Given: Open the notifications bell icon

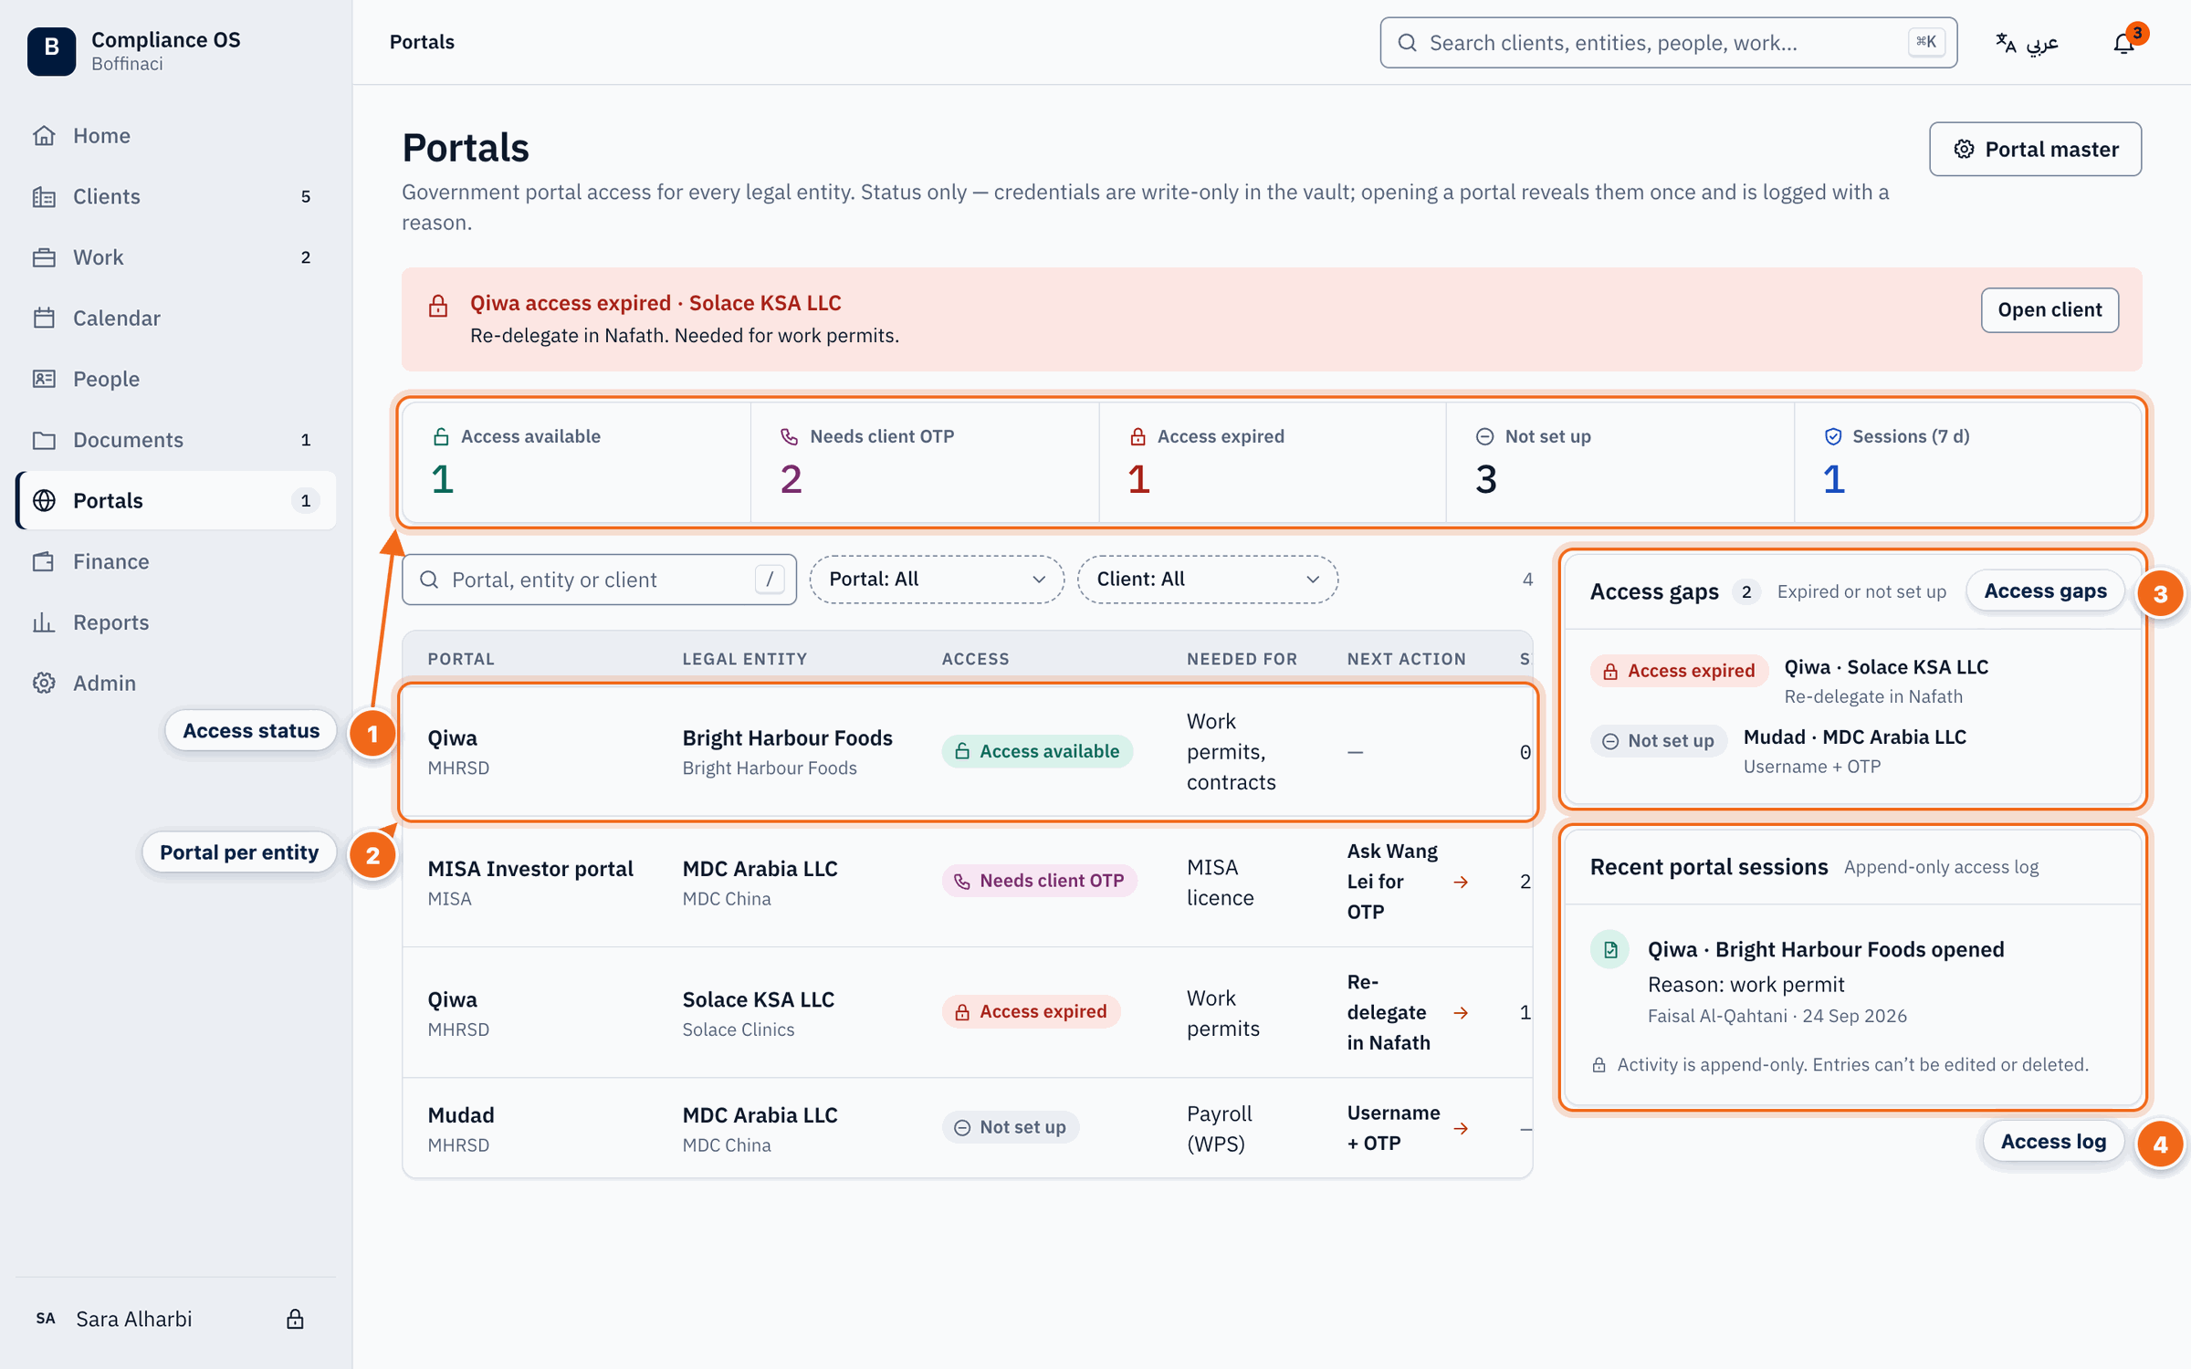Looking at the screenshot, I should coord(2123,43).
